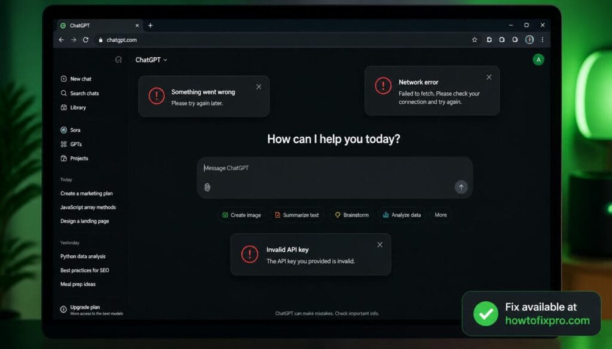Go forward in browser history

coord(74,40)
